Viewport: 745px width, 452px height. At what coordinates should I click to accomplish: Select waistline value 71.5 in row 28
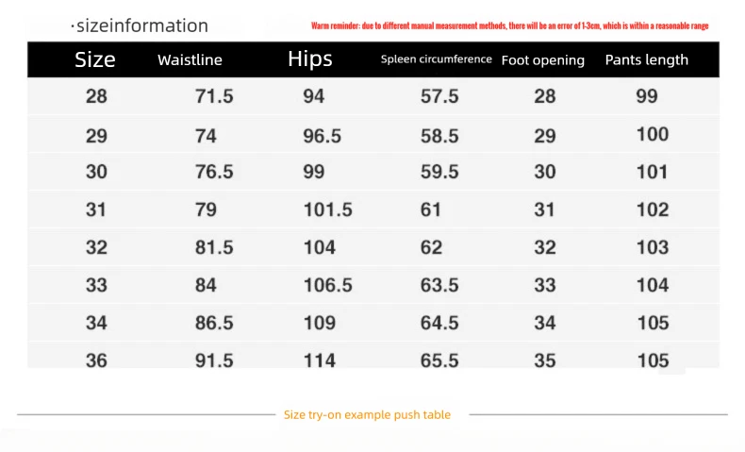(214, 96)
